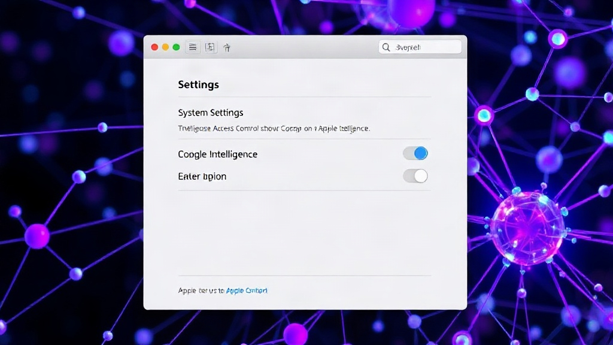Turn off the Coogle Intelligence switch
The width and height of the screenshot is (613, 345).
point(415,153)
